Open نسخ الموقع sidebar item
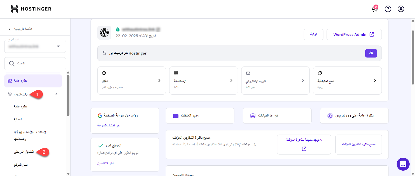The image size is (415, 176). click(21, 165)
